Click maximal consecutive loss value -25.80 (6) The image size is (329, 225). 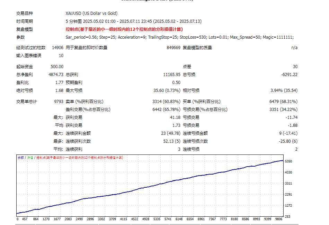click(x=288, y=141)
